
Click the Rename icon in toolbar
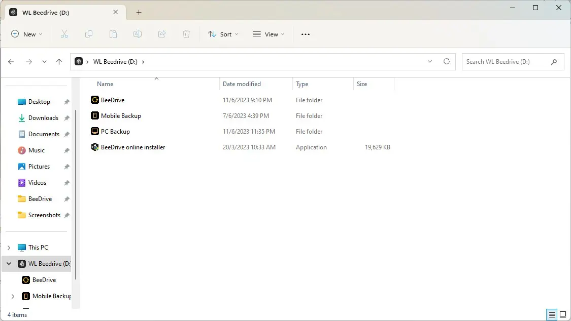137,34
